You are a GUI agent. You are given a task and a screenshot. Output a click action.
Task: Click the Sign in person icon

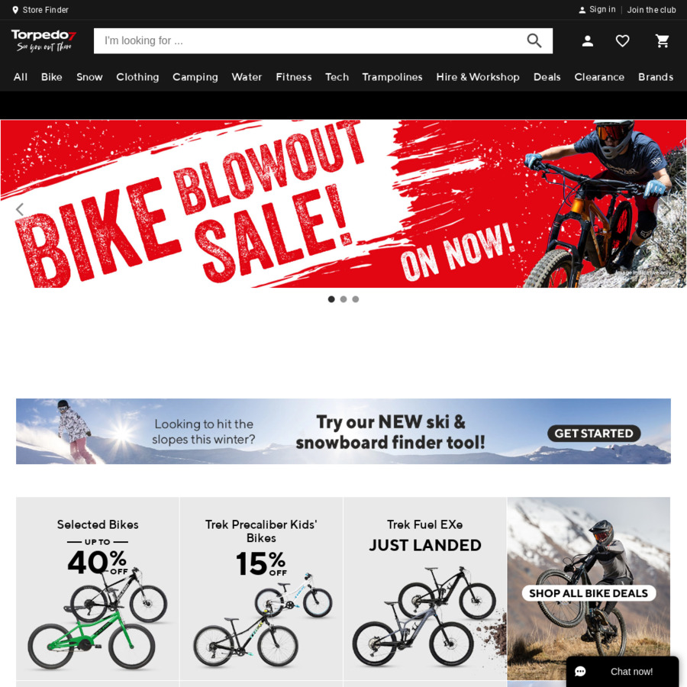pos(582,10)
